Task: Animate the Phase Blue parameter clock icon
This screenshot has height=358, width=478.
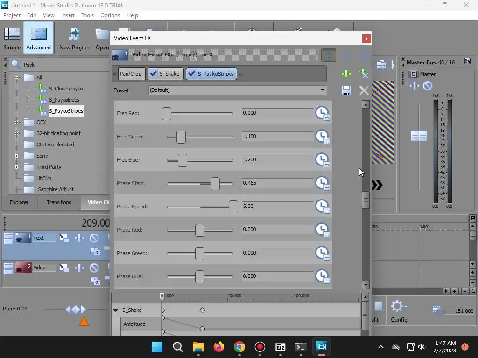Action: click(322, 276)
